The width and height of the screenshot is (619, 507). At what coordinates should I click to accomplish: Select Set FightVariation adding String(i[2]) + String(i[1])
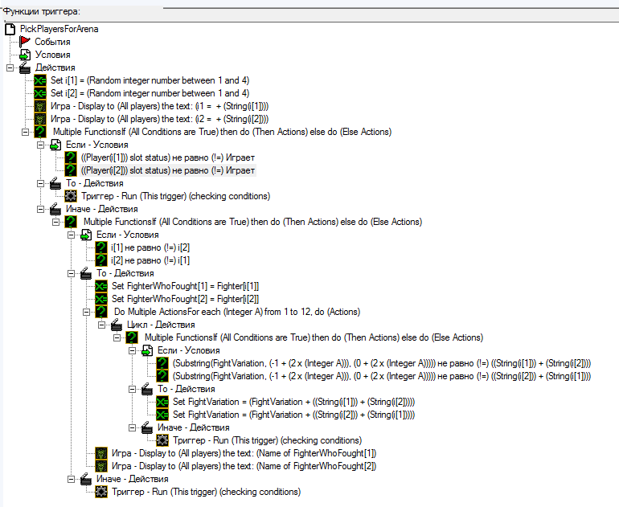point(293,415)
